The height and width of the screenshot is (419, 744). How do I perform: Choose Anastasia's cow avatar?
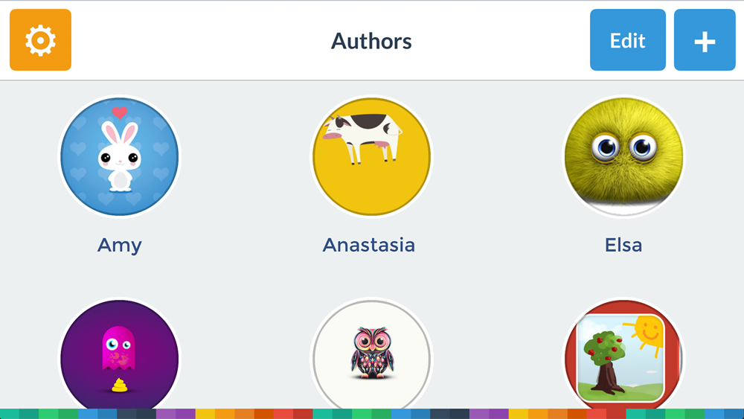(371, 156)
